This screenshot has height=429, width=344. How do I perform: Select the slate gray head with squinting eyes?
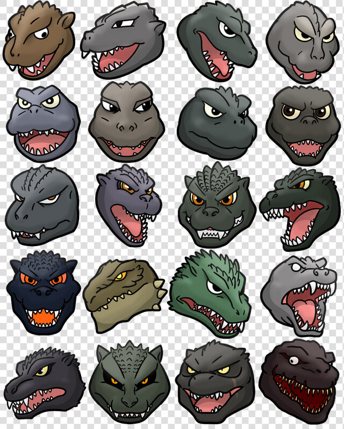[42, 205]
